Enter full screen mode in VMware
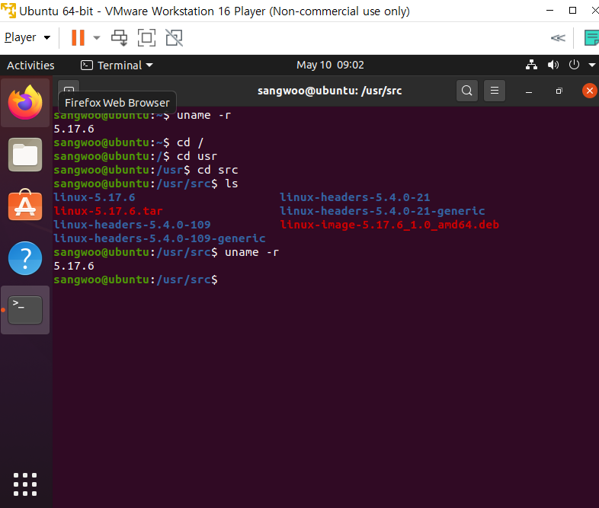Image resolution: width=599 pixels, height=508 pixels. [x=146, y=38]
